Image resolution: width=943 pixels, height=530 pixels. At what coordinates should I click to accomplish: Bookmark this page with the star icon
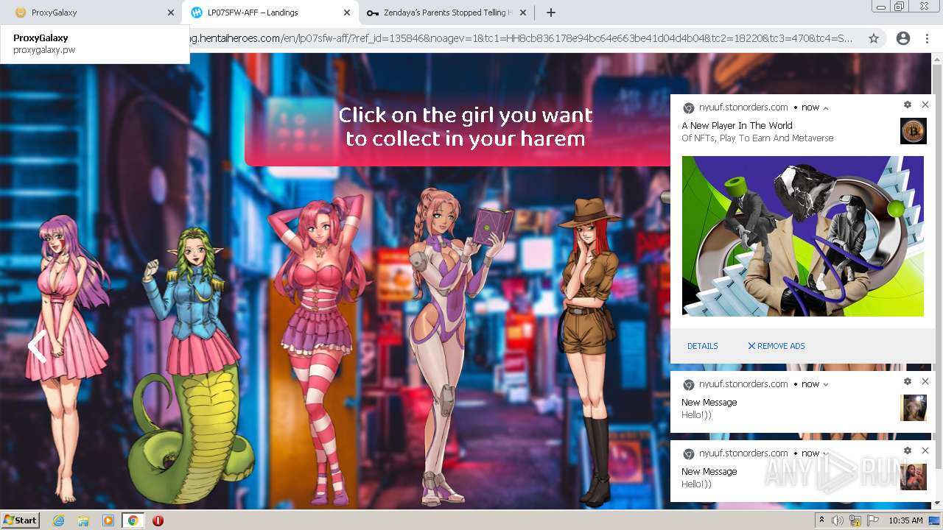coord(874,38)
